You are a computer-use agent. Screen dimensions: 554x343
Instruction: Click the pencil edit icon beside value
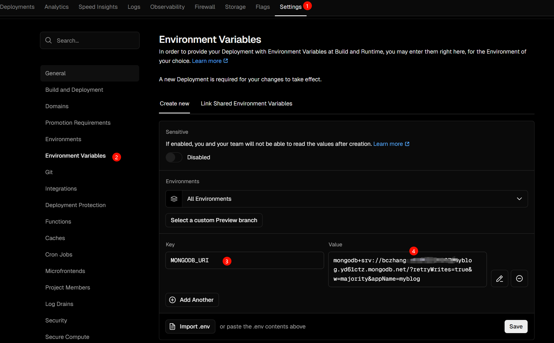click(x=499, y=278)
